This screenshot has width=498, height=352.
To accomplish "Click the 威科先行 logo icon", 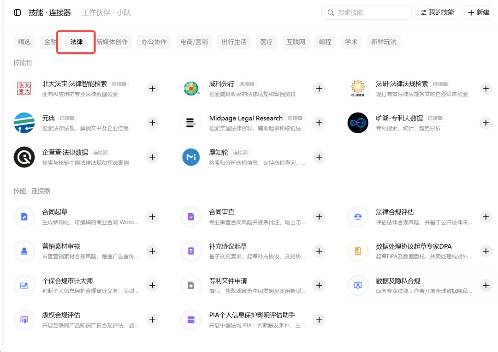I will click(x=191, y=88).
